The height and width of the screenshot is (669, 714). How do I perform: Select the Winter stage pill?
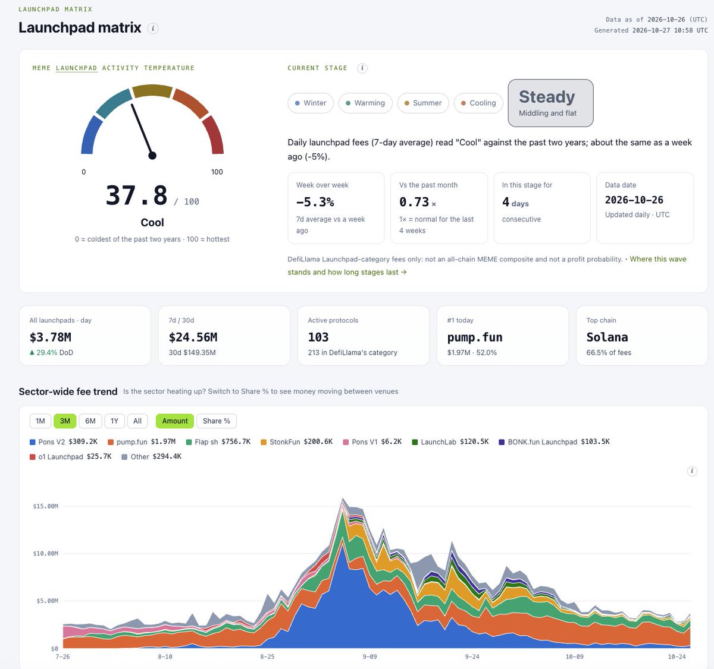point(311,103)
